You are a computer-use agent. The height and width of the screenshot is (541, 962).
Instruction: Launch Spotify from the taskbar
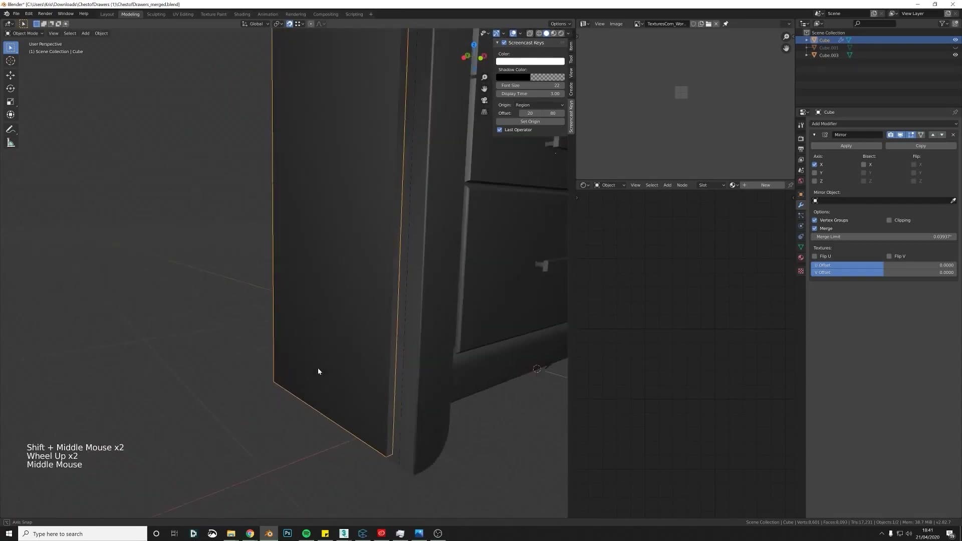(306, 533)
